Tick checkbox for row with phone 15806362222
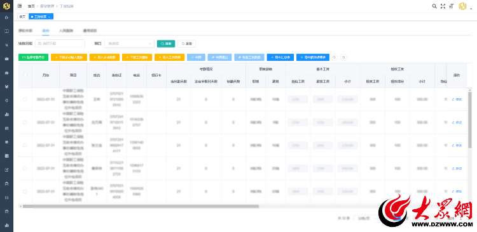The width and height of the screenshot is (477, 232). [x=25, y=99]
